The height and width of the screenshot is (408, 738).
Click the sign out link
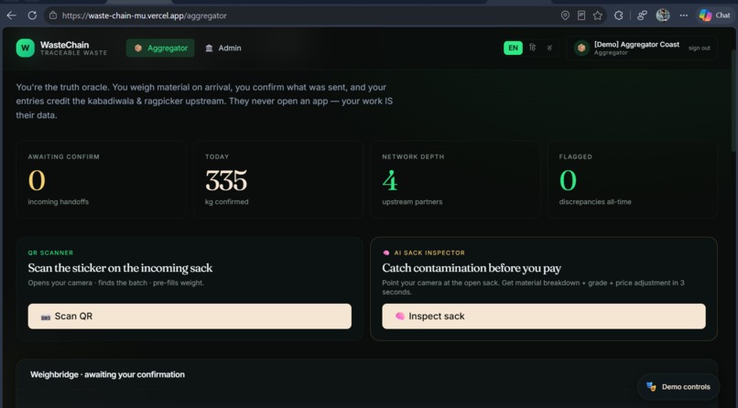pos(699,48)
